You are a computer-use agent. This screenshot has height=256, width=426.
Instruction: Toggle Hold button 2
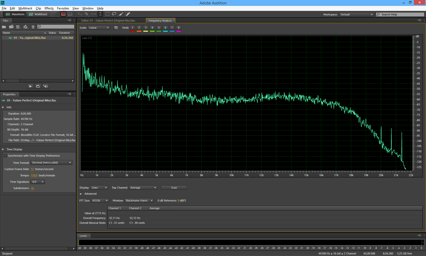139,28
